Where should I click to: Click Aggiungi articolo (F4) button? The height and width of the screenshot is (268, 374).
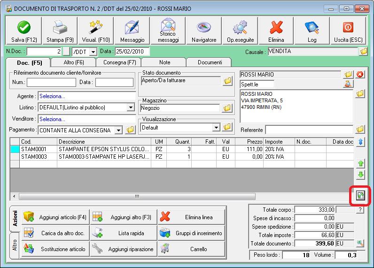point(55,217)
